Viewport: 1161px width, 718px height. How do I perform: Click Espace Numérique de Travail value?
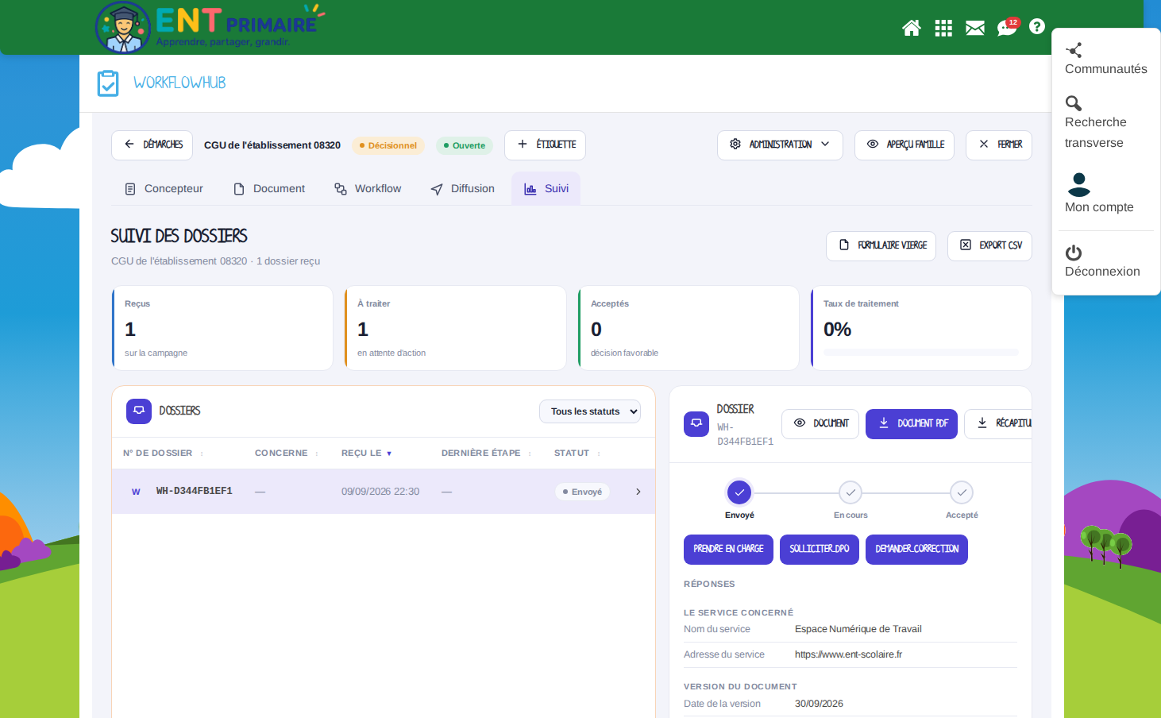[858, 629]
